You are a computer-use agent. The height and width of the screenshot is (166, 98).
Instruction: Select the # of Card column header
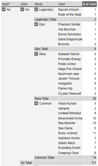tap(89, 4)
